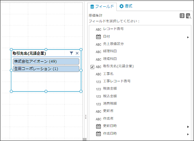Image resolution: width=194 pixels, height=141 pixels.
Task: Select the 更新者 field
Action: [108, 111]
